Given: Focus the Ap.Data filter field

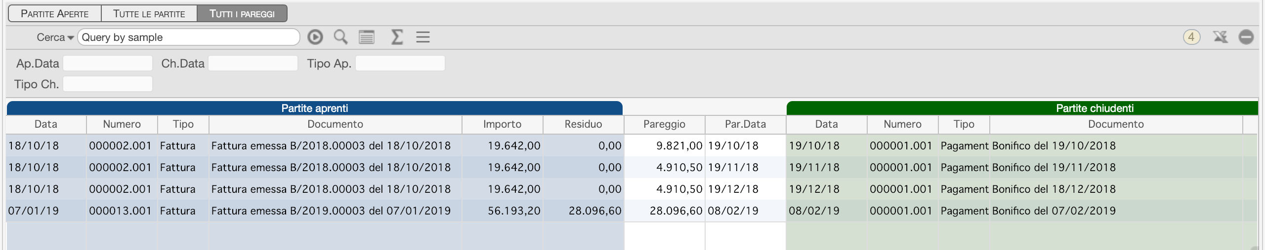Looking at the screenshot, I should point(108,64).
